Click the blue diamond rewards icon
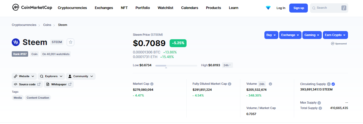This screenshot has width=363, height=124. 268,8
